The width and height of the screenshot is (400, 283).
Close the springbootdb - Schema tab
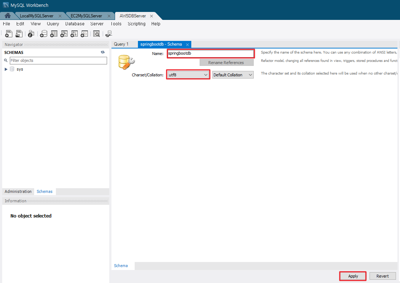click(187, 45)
